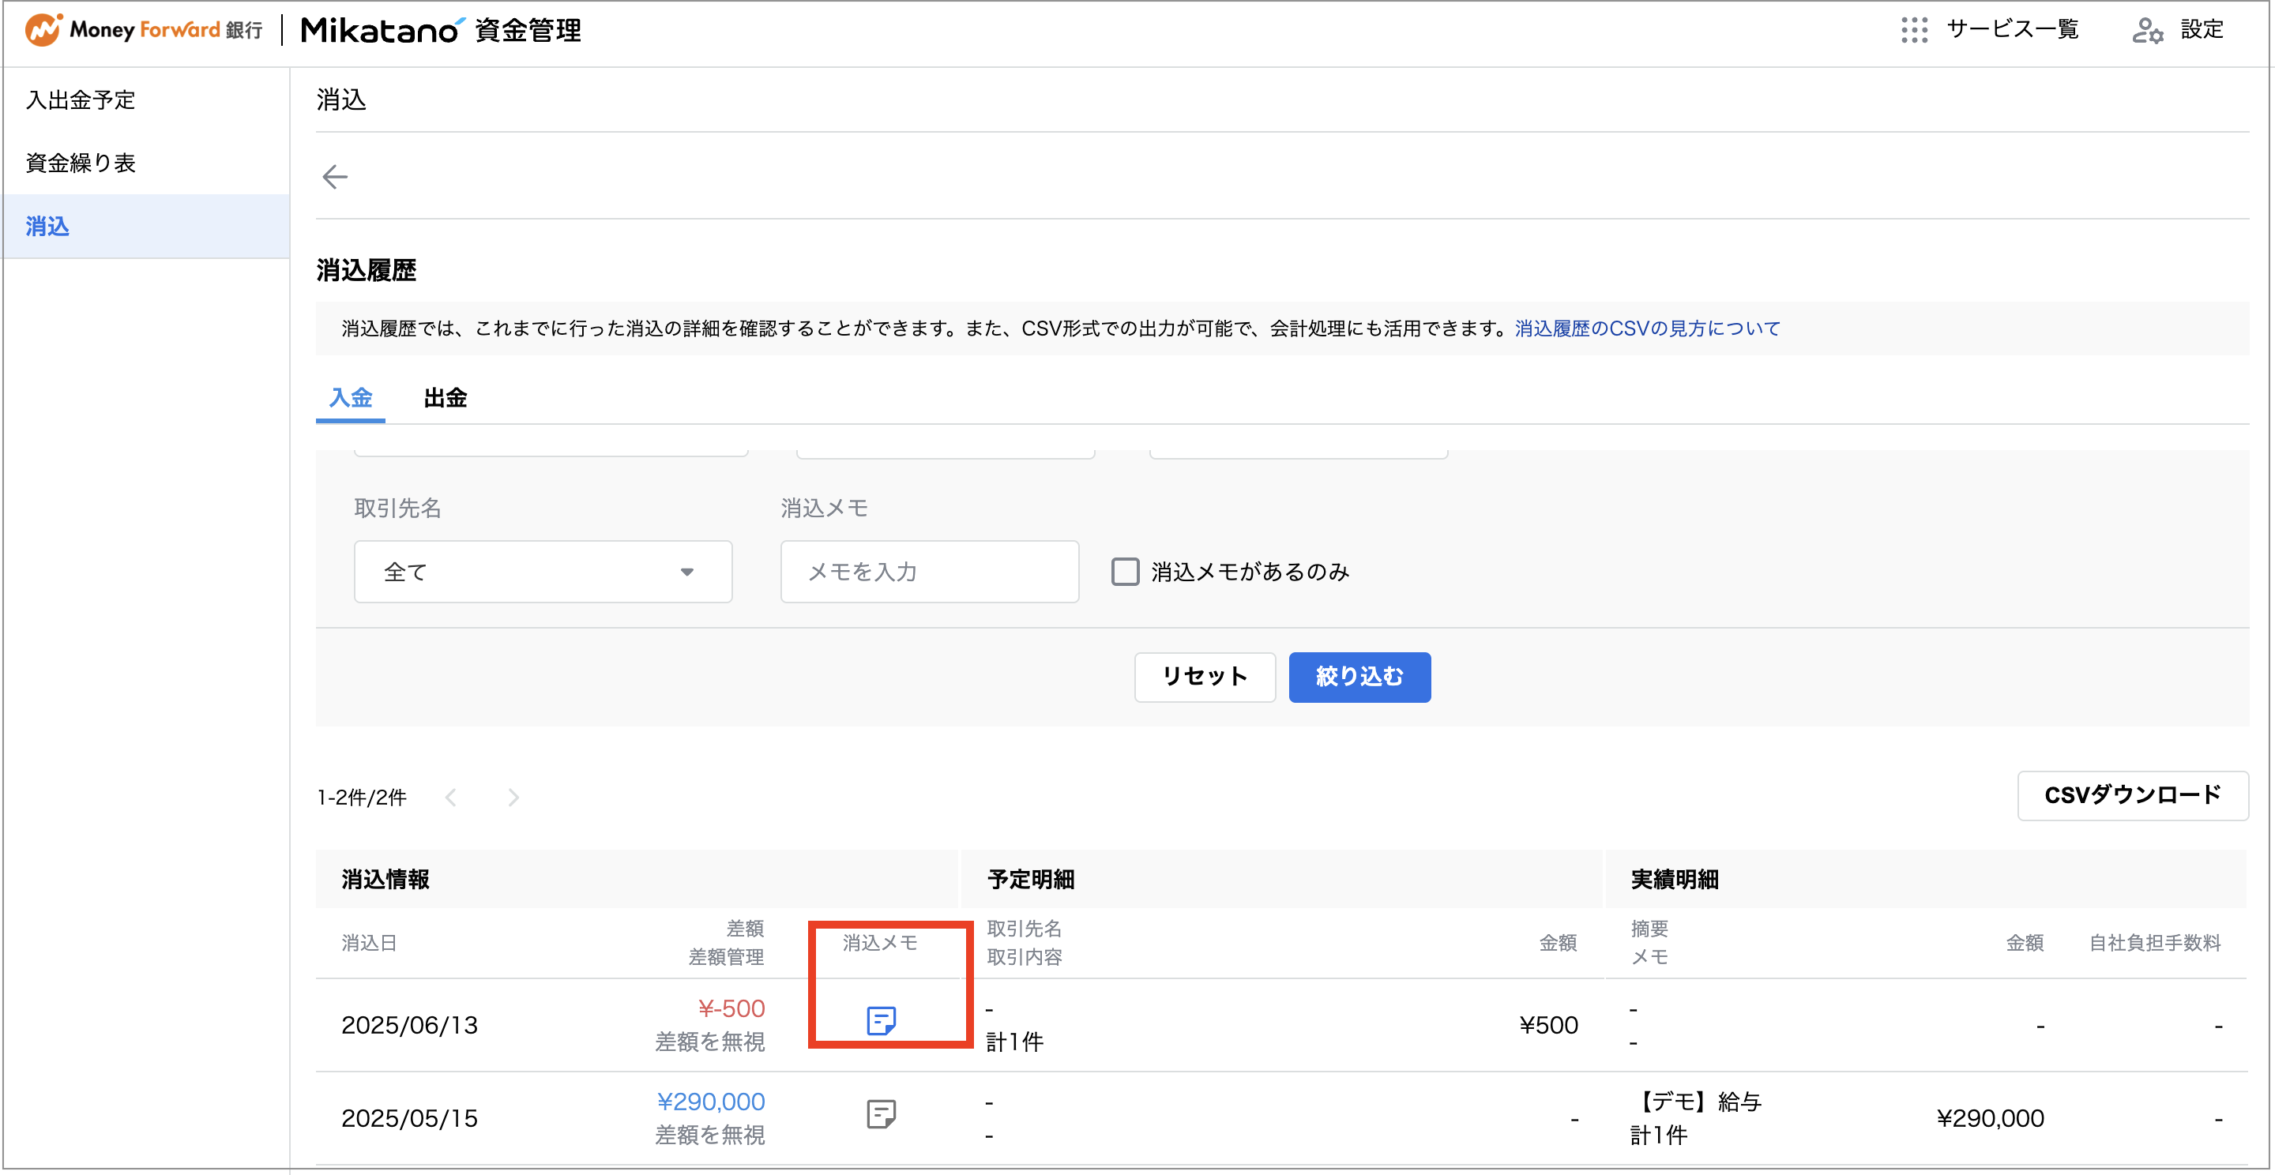Screen dimensions: 2275x1175
Task: Click the back arrow icon
Action: (x=335, y=177)
